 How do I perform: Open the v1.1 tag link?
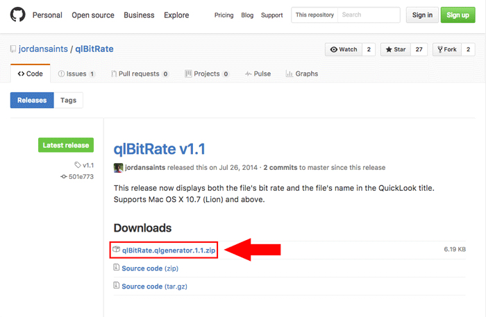(x=88, y=165)
